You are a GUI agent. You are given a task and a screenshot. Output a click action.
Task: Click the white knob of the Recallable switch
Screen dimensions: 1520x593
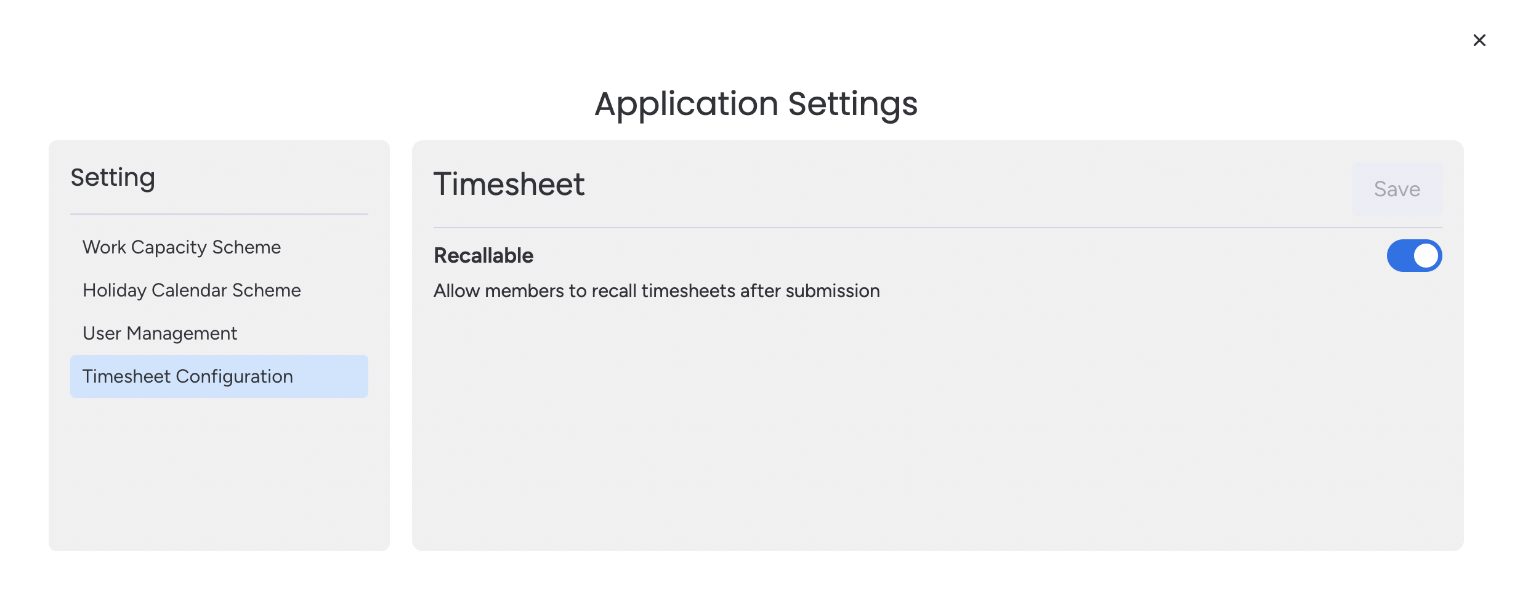pos(1425,256)
